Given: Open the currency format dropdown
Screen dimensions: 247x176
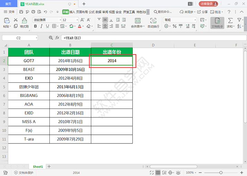Looking at the screenshot, I should (170, 26).
